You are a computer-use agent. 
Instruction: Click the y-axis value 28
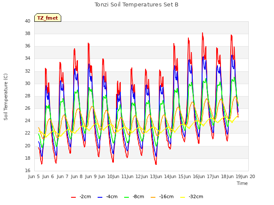click(27, 96)
